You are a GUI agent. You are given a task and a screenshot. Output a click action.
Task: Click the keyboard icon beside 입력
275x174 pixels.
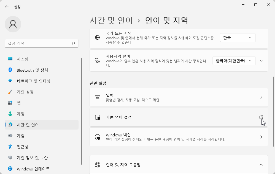click(x=98, y=97)
